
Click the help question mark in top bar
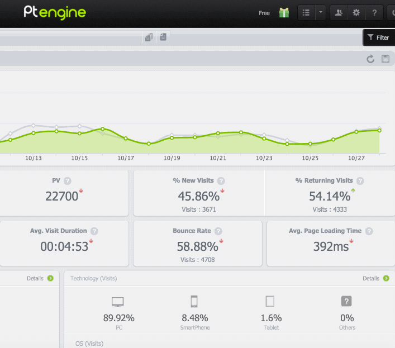(x=374, y=13)
